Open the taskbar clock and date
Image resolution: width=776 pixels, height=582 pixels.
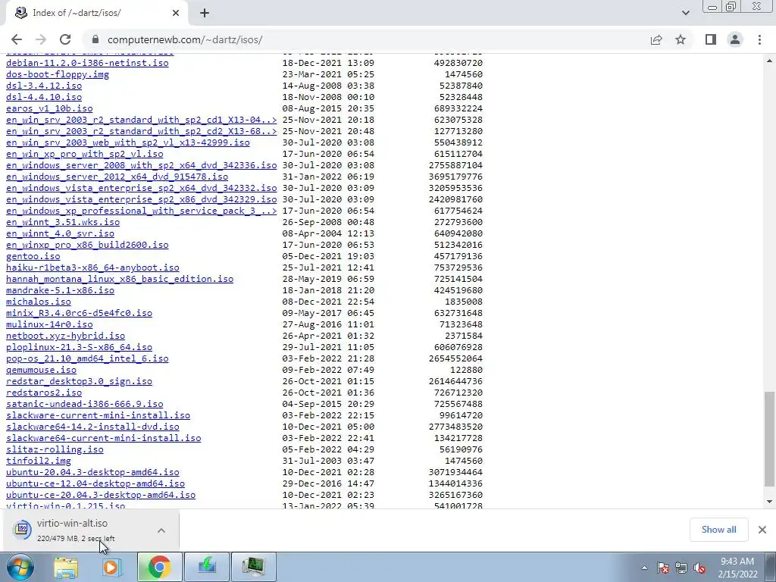tap(737, 568)
